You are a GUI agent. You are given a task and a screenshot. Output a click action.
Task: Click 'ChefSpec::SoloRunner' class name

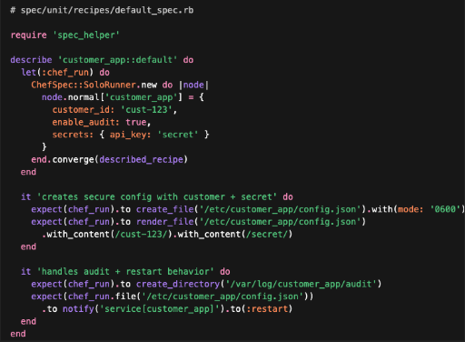coord(84,85)
